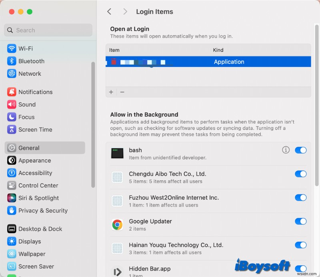Select Screen Time in the sidebar
This screenshot has height=277, width=320.
pos(45,130)
